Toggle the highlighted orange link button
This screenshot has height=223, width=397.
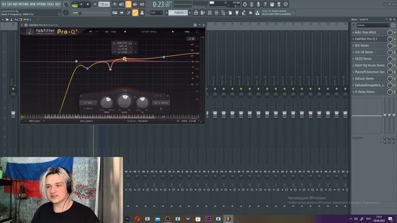(x=135, y=12)
